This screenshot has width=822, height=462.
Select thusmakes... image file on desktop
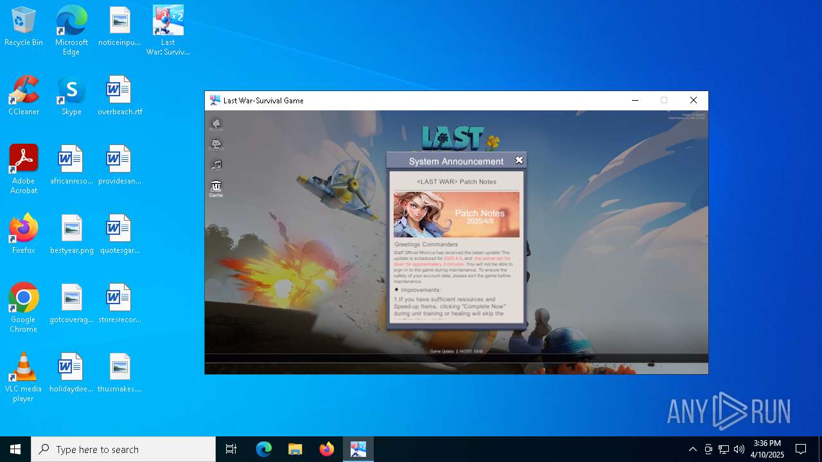click(119, 373)
